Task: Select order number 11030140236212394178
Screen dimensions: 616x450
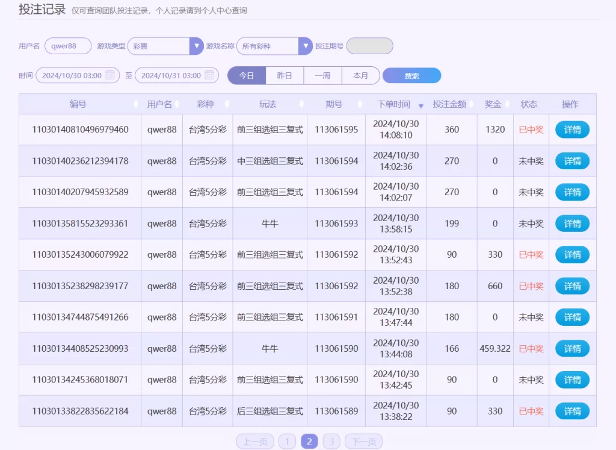Action: pos(80,161)
